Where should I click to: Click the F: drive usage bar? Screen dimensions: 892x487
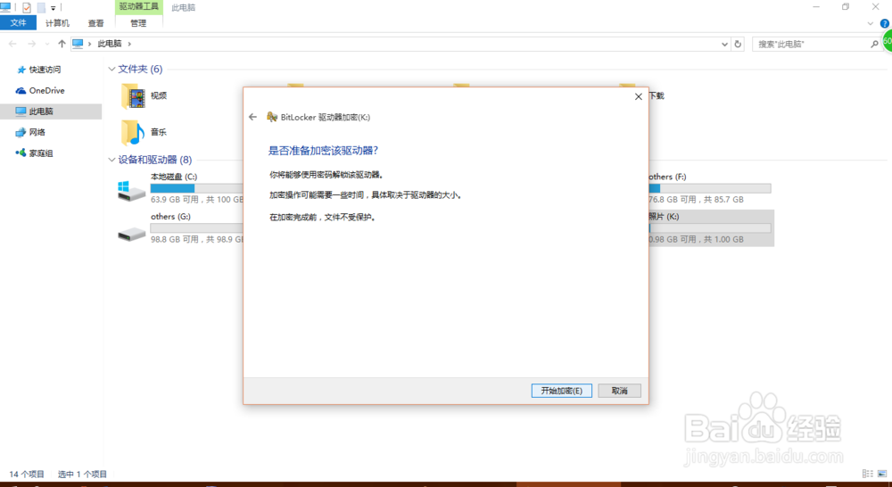click(x=710, y=188)
